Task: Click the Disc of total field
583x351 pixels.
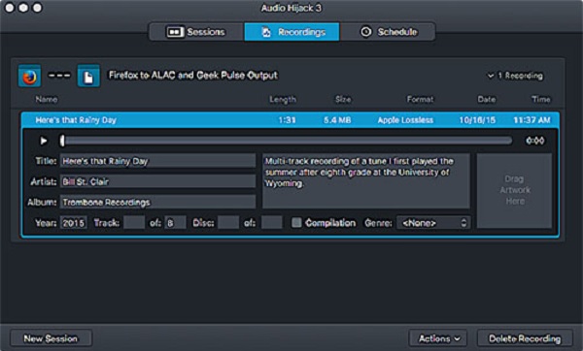Action: [272, 223]
